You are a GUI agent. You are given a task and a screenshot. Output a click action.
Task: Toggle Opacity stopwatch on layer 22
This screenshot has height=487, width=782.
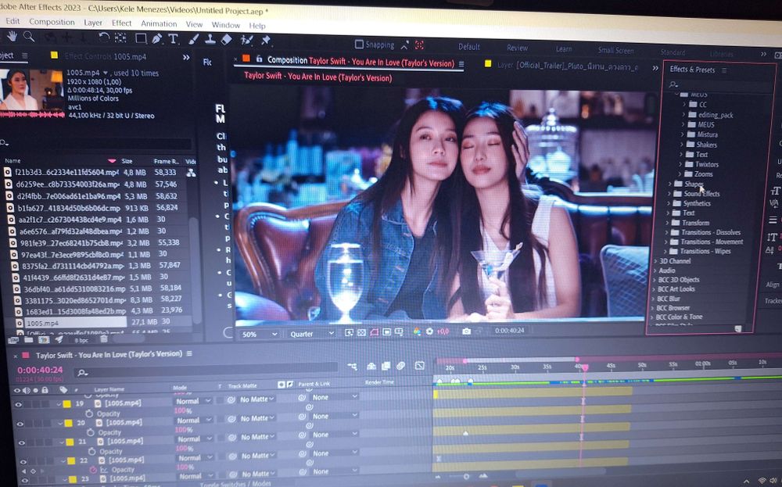click(93, 470)
